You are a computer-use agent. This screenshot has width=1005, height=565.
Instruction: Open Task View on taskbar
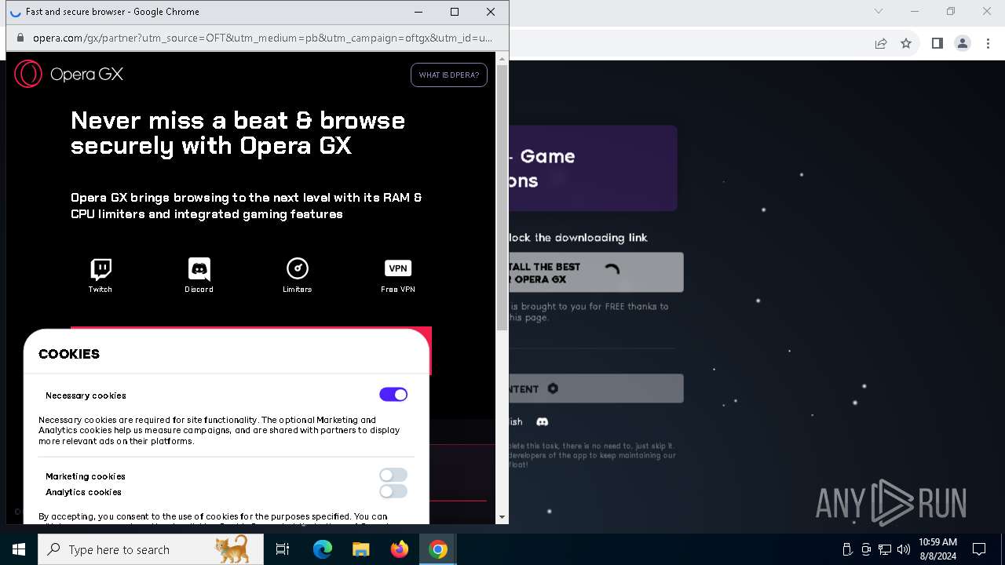tap(283, 549)
